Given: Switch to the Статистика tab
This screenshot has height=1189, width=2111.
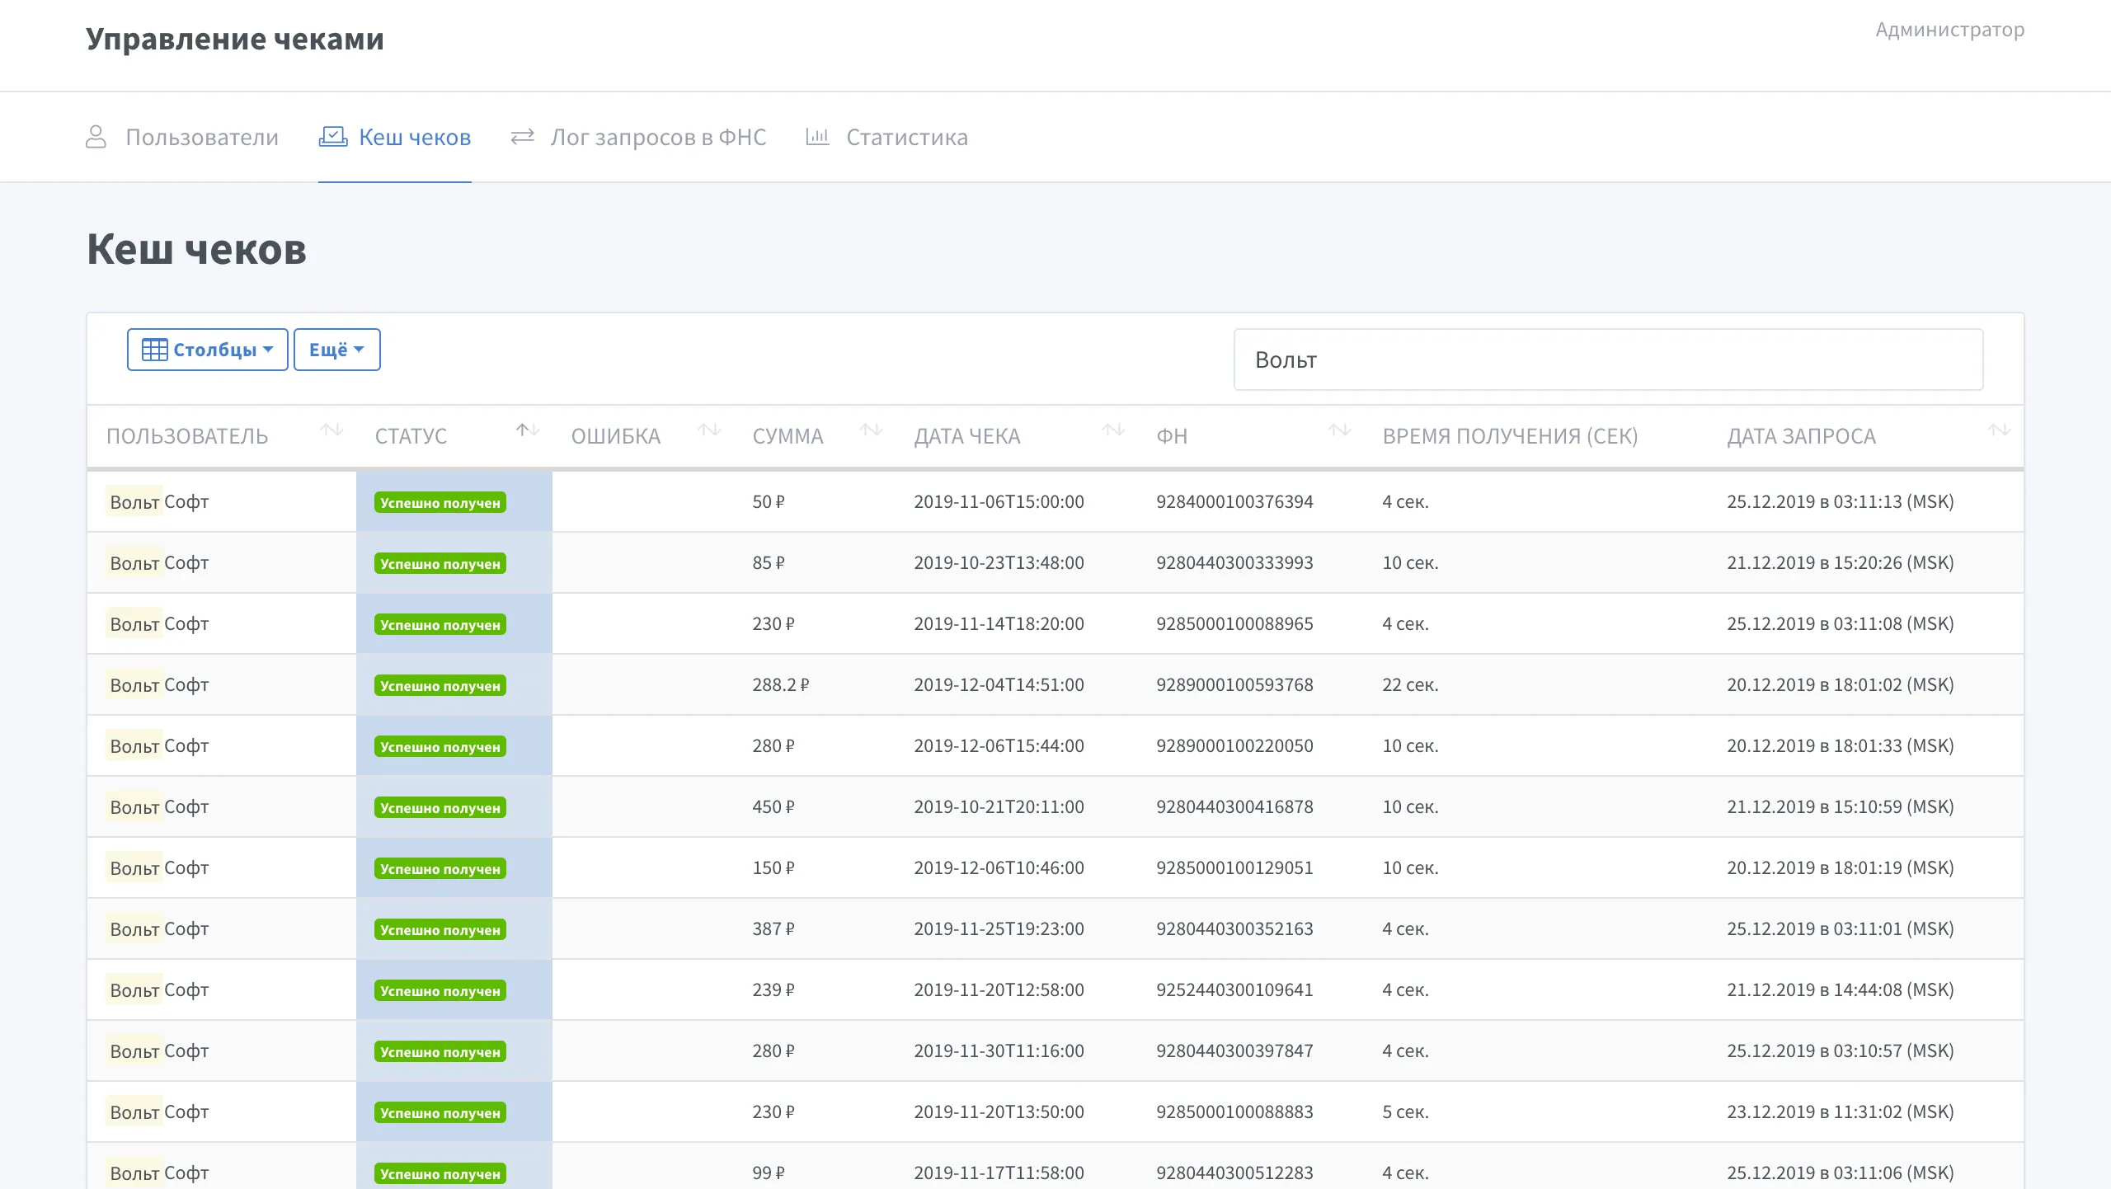Looking at the screenshot, I should (906, 136).
